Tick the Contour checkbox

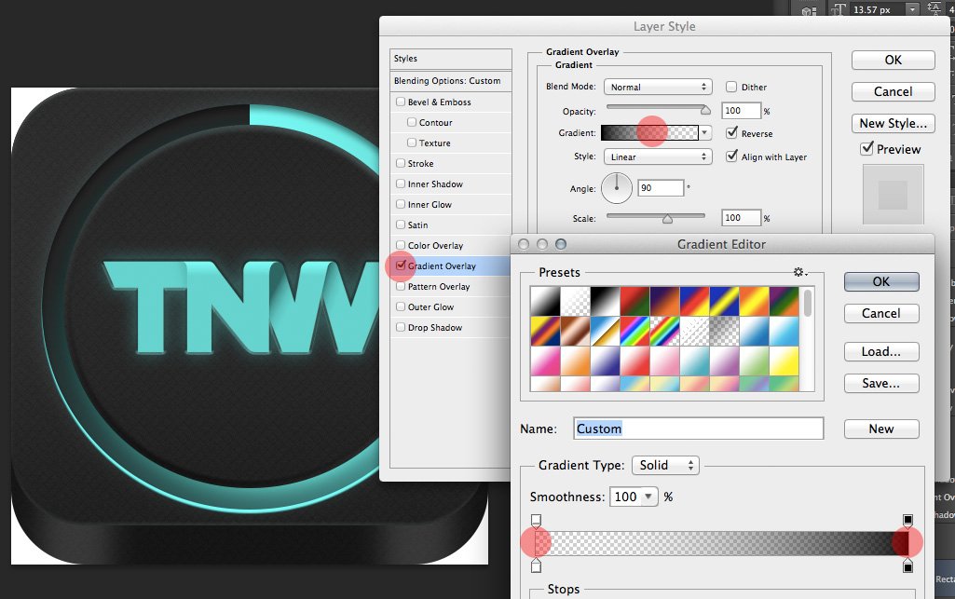tap(412, 122)
